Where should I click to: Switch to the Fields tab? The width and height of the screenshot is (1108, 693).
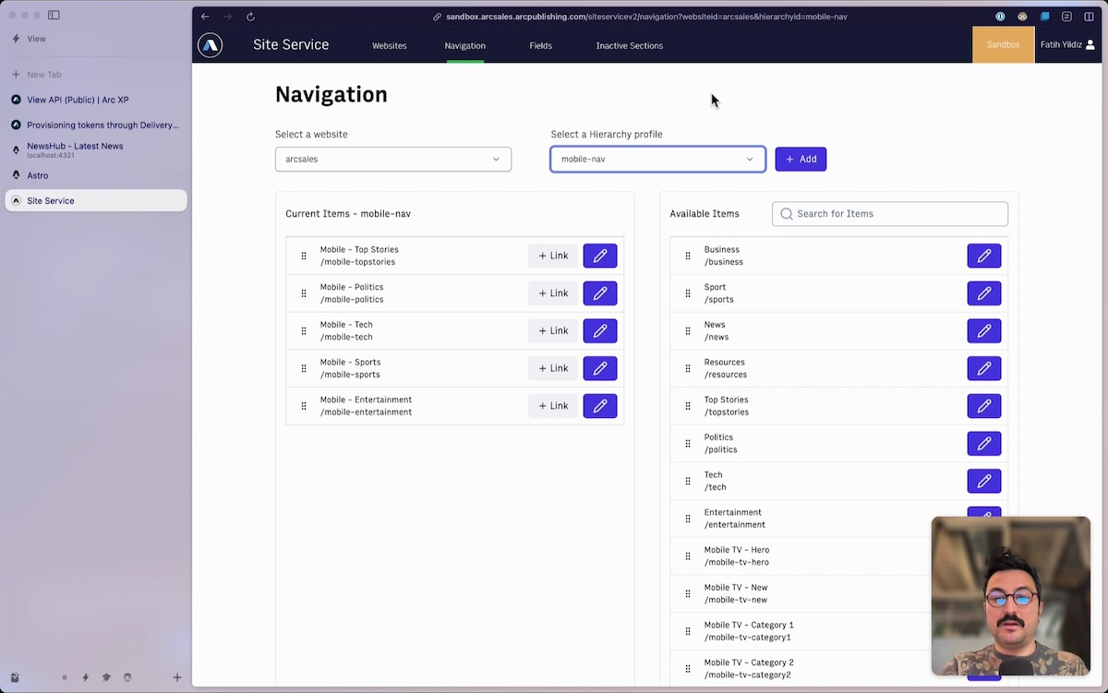pos(540,45)
